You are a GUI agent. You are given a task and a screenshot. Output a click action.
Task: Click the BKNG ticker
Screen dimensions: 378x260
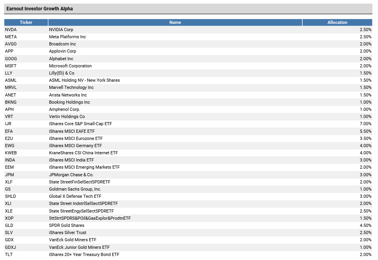click(x=11, y=102)
